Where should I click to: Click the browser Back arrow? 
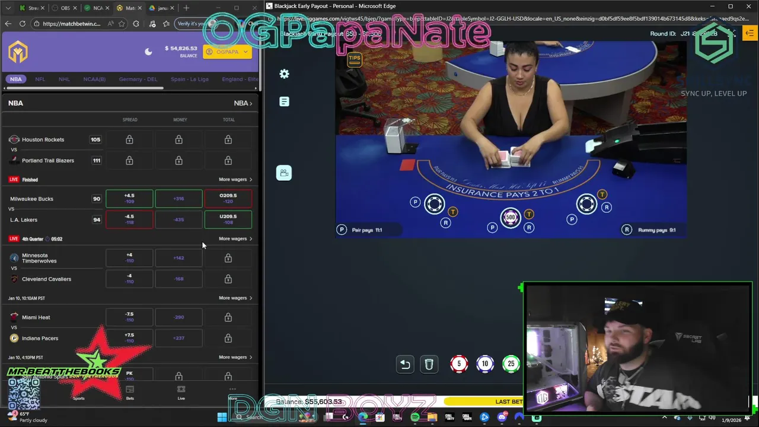8,24
